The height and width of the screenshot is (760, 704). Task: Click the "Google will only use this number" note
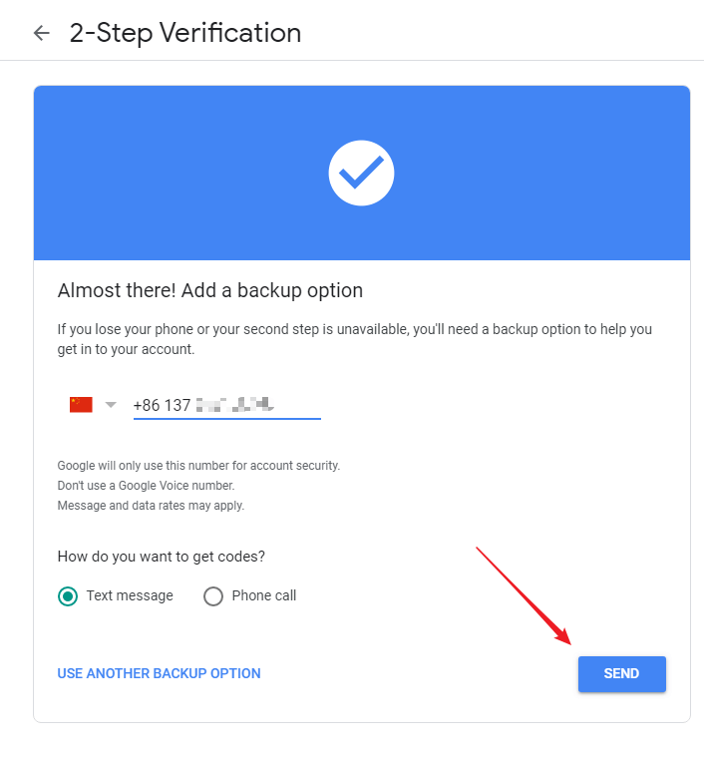(198, 466)
